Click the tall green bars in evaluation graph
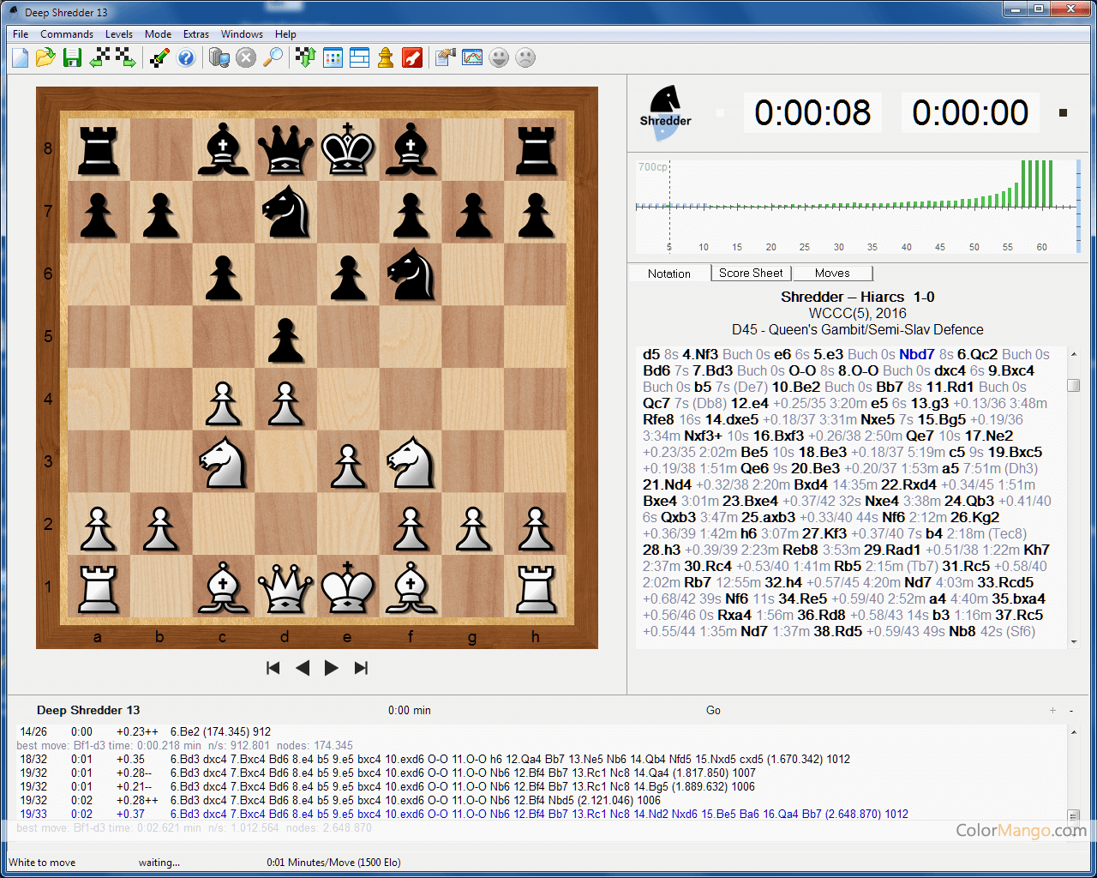The height and width of the screenshot is (878, 1097). (1036, 183)
